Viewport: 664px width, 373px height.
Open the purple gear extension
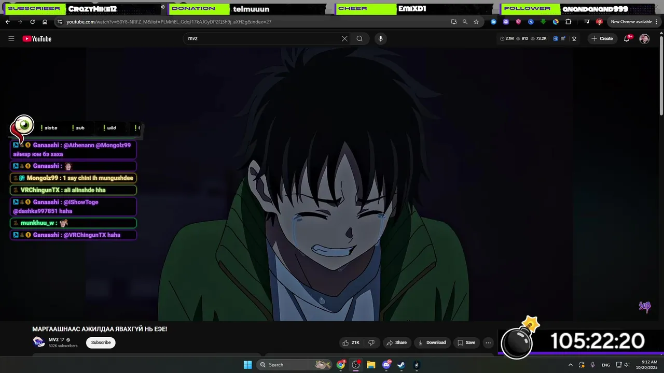pos(506,22)
